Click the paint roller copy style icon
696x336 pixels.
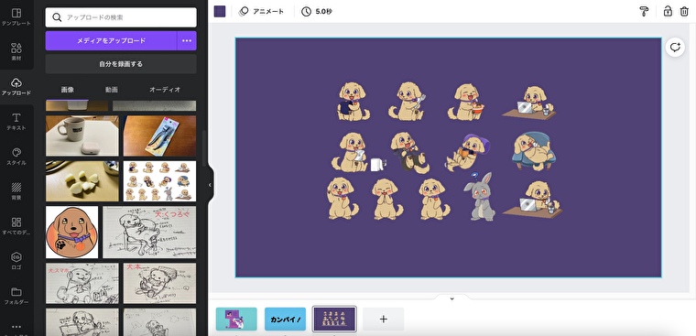[644, 12]
